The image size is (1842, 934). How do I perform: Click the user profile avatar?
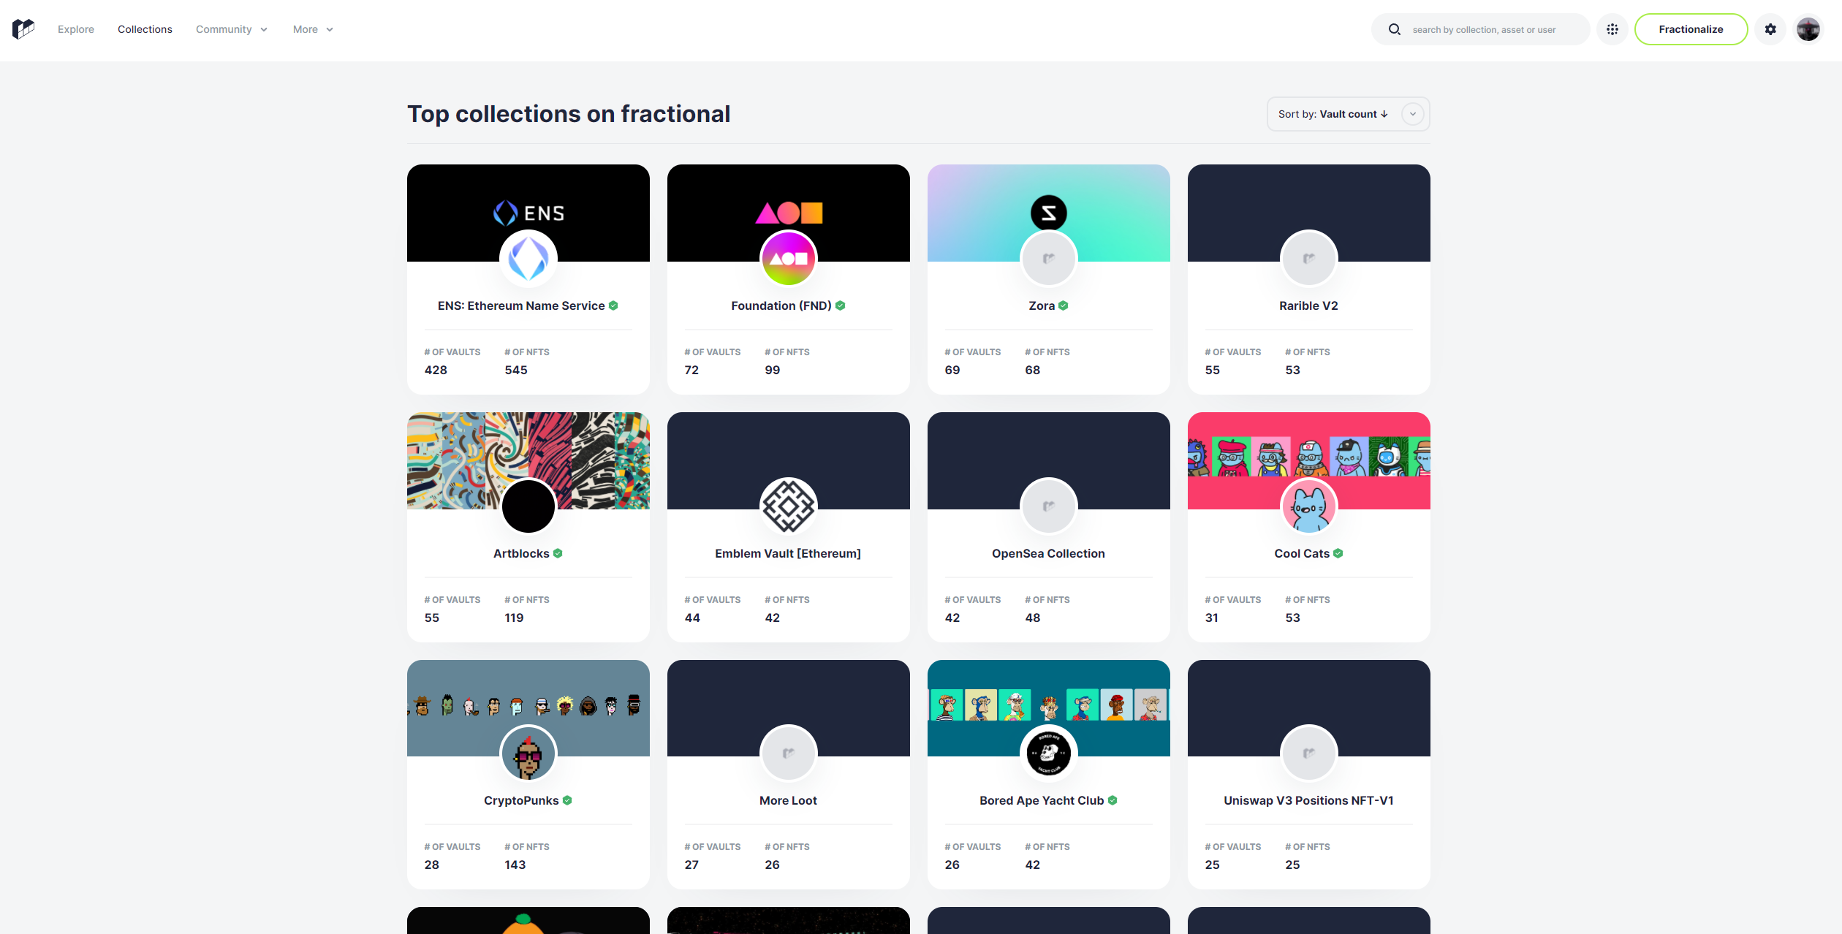click(x=1808, y=29)
